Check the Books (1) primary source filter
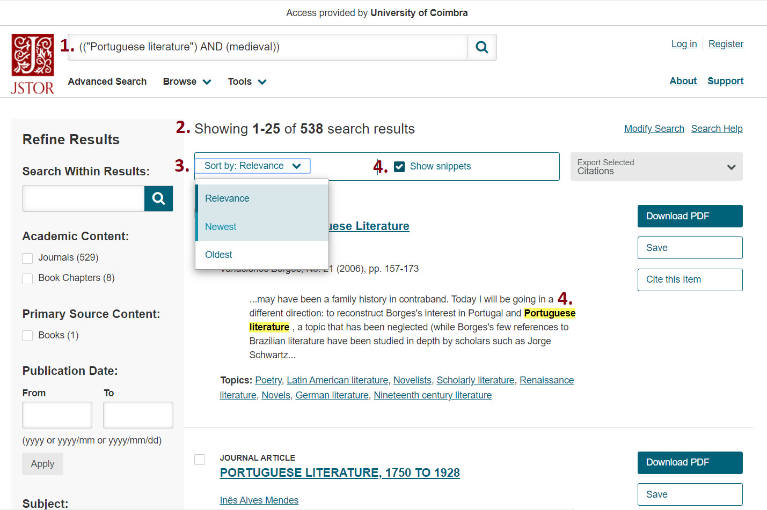Viewport: 767px width, 510px height. (28, 336)
